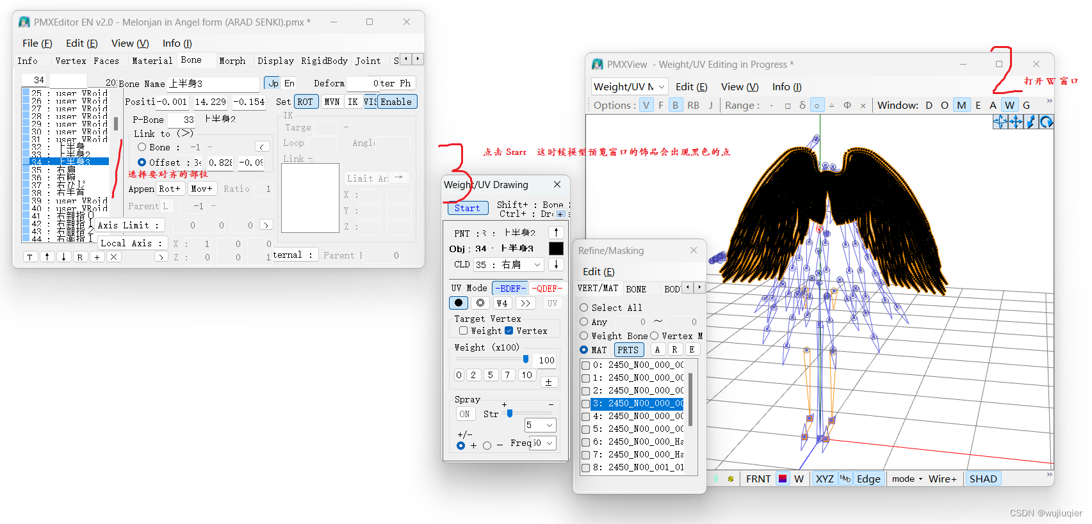This screenshot has height=524, width=1092.
Task: Click black color swatch beside Obj
Action: 556,248
